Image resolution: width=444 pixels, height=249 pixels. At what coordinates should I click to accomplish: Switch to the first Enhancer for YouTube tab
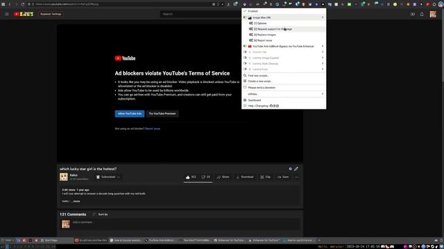pyautogui.click(x=230, y=241)
